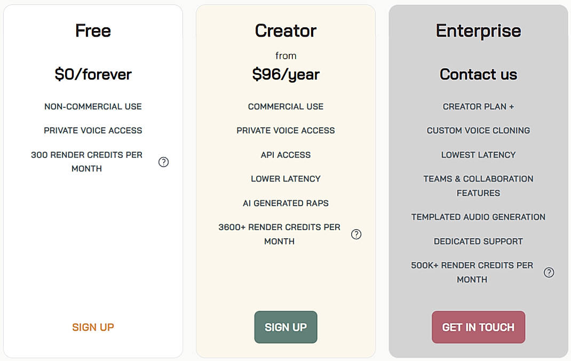The image size is (571, 361).
Task: Click CUSTOM VOICE CLONING in Enterprise card
Action: point(478,130)
